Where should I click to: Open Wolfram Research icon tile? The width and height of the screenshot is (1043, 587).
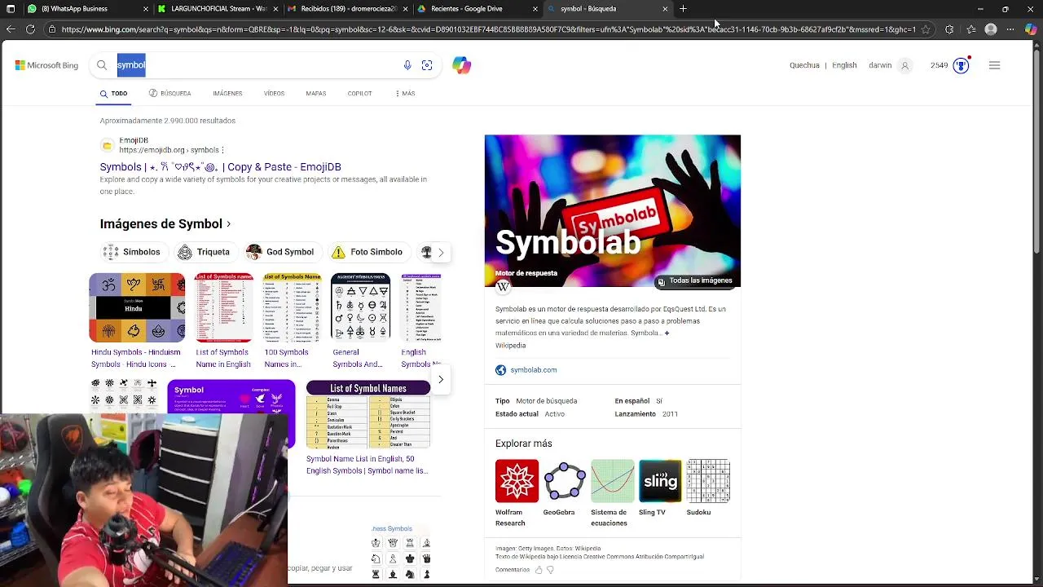coord(517,481)
